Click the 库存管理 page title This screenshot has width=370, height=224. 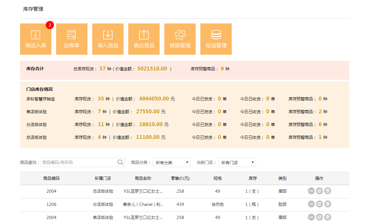33,9
